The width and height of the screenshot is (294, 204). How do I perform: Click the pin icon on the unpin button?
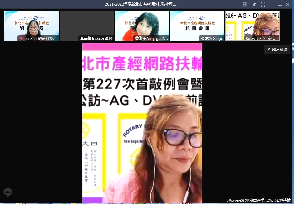(269, 50)
